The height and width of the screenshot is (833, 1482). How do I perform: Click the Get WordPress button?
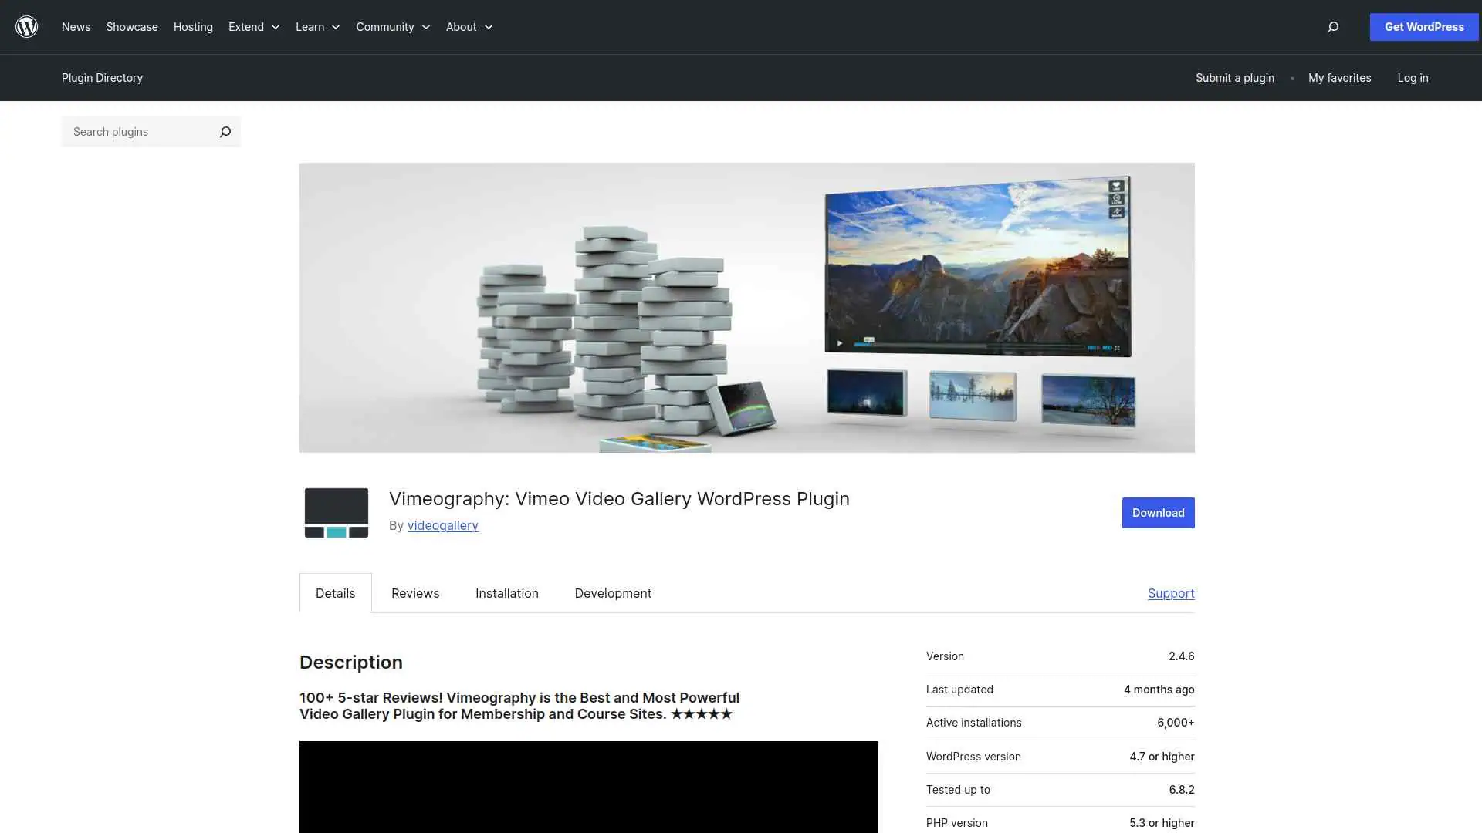point(1423,26)
